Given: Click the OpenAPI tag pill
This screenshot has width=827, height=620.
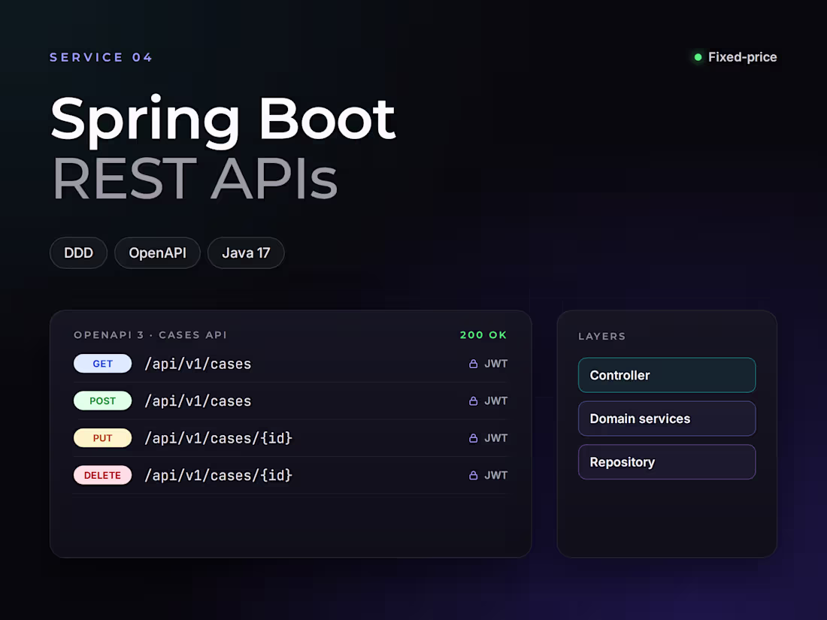Looking at the screenshot, I should tap(157, 253).
